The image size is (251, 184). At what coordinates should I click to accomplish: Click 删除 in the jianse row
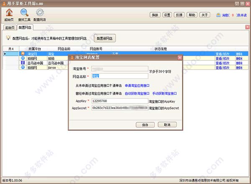click(x=239, y=68)
